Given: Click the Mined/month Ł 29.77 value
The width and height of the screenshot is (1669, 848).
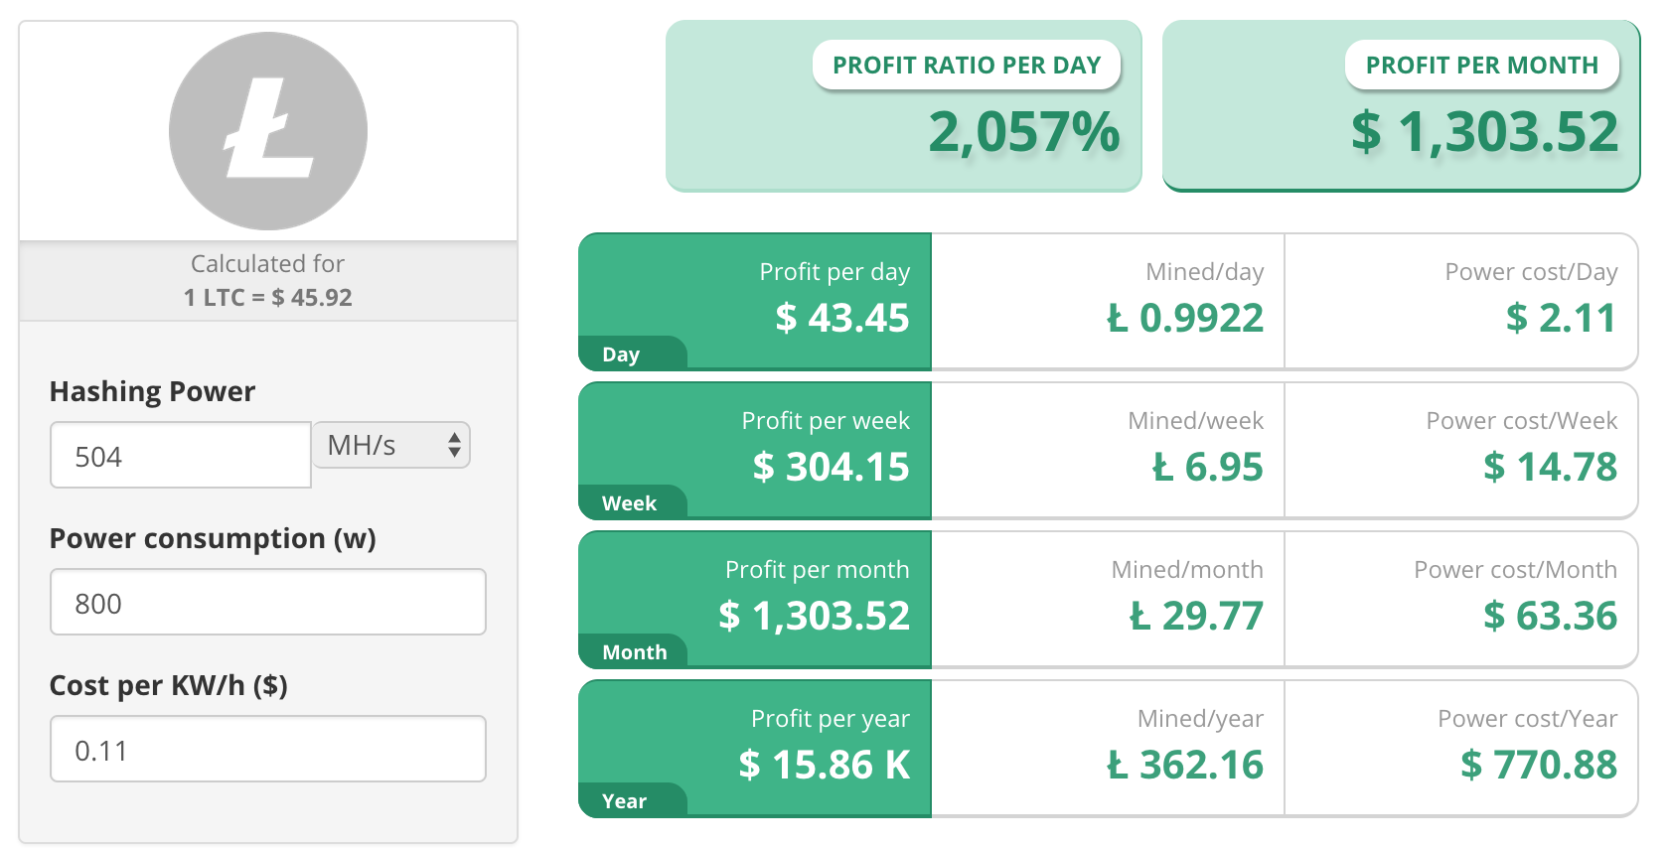Looking at the screenshot, I should tap(1196, 616).
